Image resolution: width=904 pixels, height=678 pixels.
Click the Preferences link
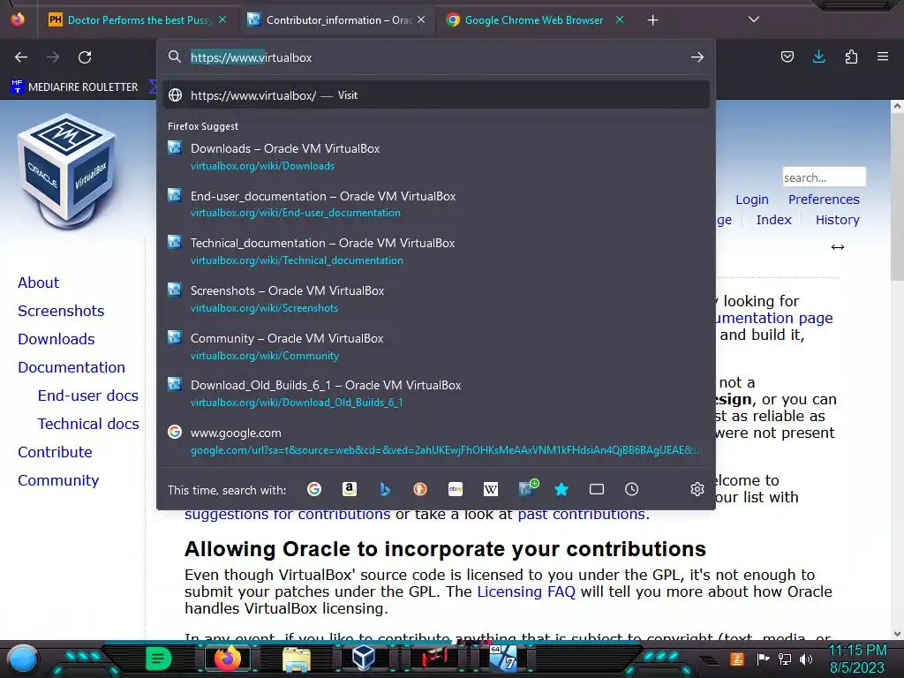(824, 200)
